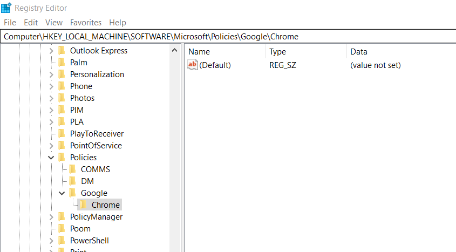Click the COMMS folder icon
This screenshot has width=456, height=252.
point(72,169)
